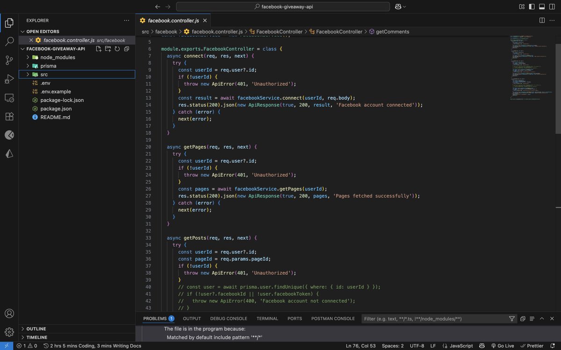Switch to the Postman Console tab

coord(333,318)
